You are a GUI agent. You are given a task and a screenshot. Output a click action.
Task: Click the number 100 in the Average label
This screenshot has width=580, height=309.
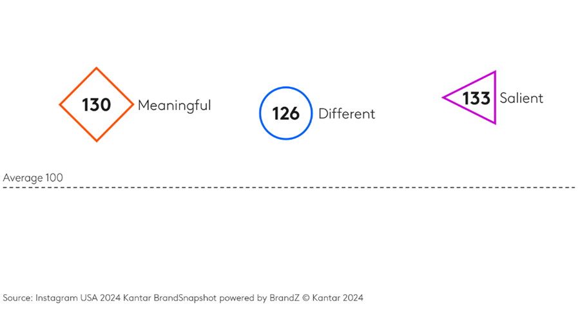[54, 178]
